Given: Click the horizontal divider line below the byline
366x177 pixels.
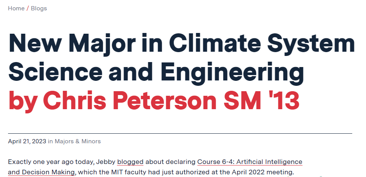Looking at the screenshot, I should pyautogui.click(x=180, y=133).
